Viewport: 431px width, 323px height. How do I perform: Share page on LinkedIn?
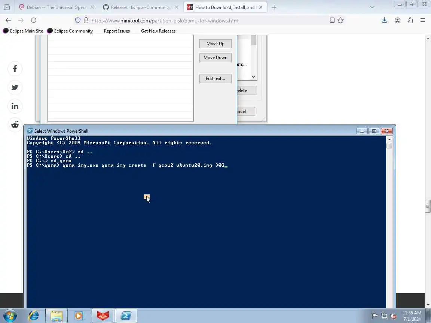(x=15, y=106)
